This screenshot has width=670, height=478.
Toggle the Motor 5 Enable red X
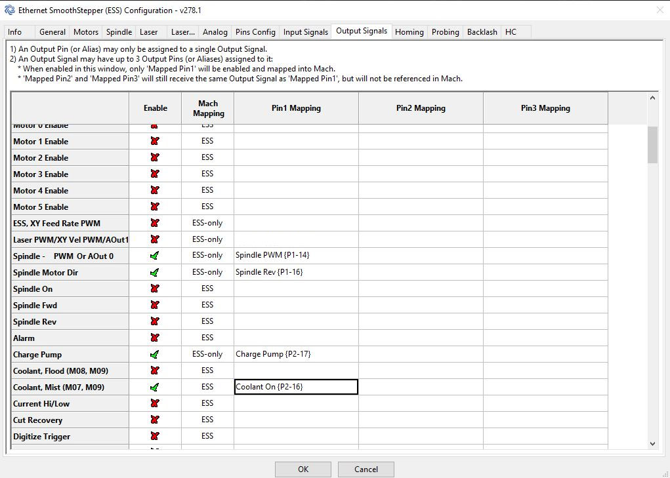coord(155,207)
